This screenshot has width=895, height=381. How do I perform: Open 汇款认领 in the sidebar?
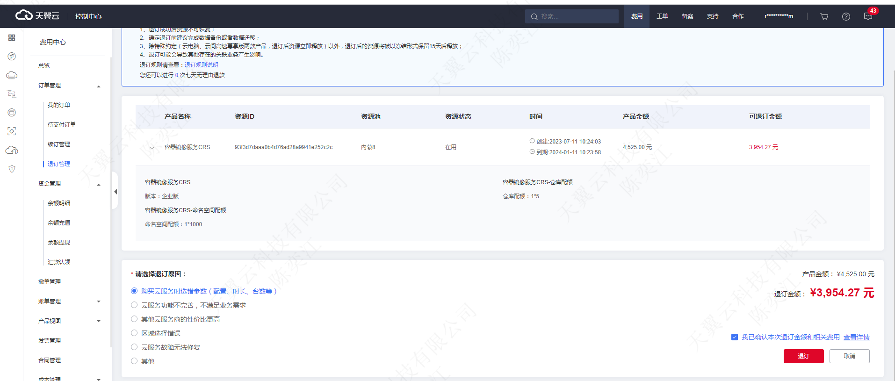pos(59,262)
